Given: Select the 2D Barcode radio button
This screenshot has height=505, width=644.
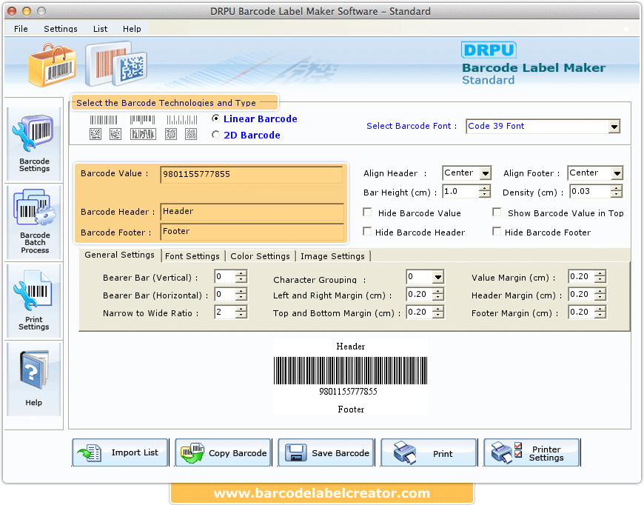Looking at the screenshot, I should (215, 134).
